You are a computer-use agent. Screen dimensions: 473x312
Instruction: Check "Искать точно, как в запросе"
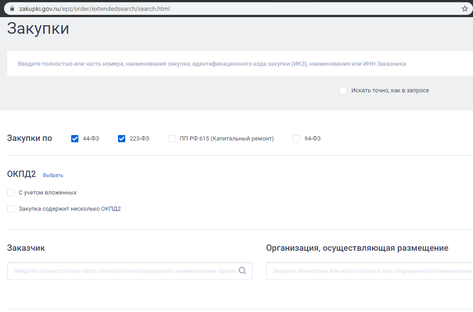pyautogui.click(x=343, y=90)
